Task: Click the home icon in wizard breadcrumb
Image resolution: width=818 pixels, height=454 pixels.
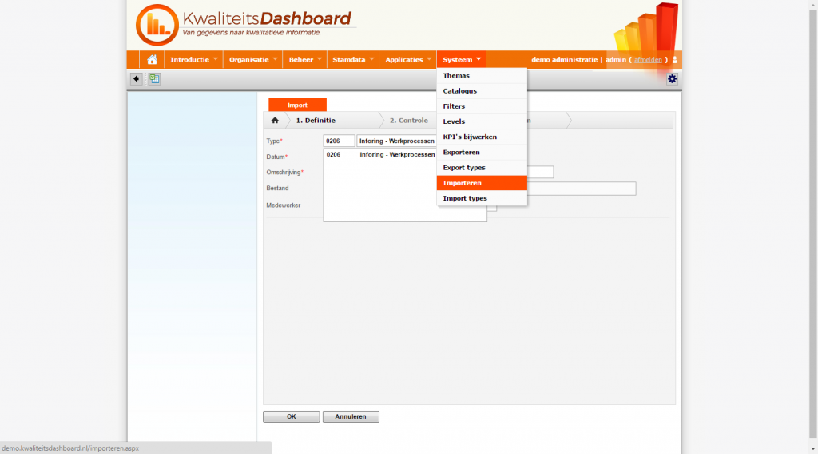Action: click(275, 121)
